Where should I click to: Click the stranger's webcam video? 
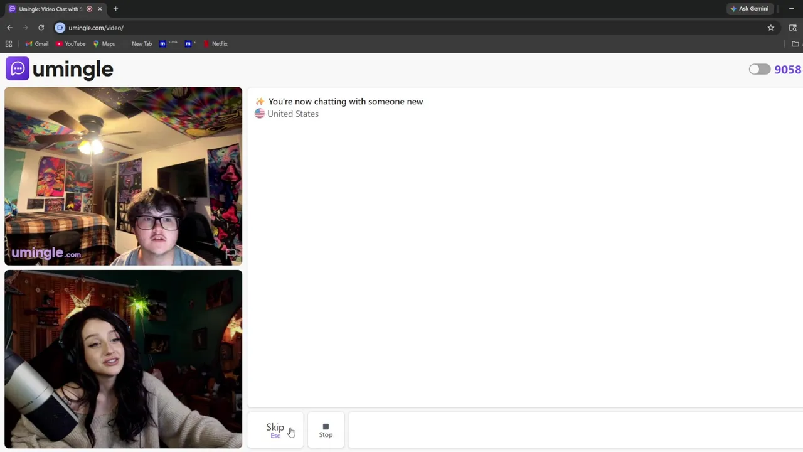click(x=123, y=176)
